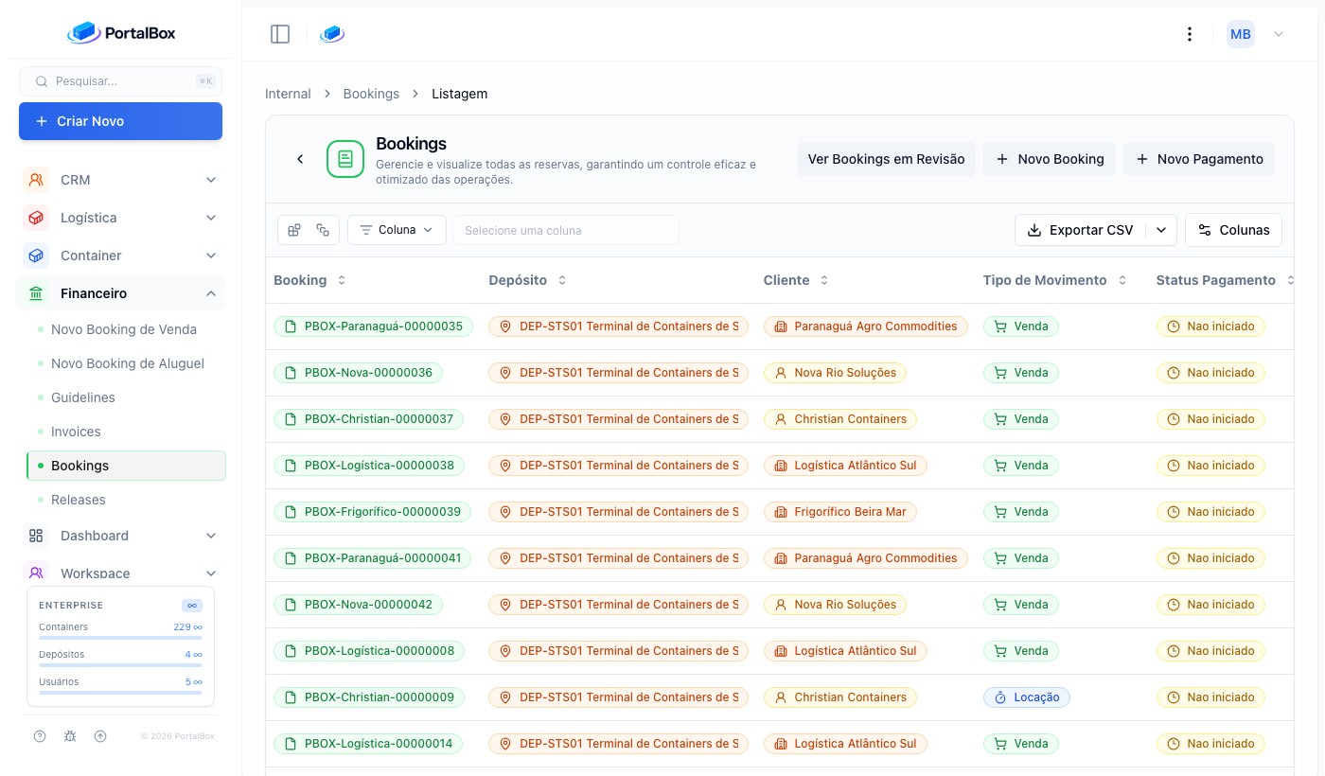Image resolution: width=1325 pixels, height=776 pixels.
Task: Toggle the sidebar panel icon
Action: coord(280,34)
